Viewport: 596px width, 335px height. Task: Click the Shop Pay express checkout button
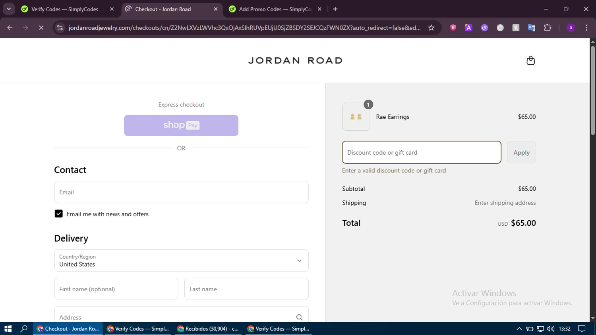(x=181, y=126)
